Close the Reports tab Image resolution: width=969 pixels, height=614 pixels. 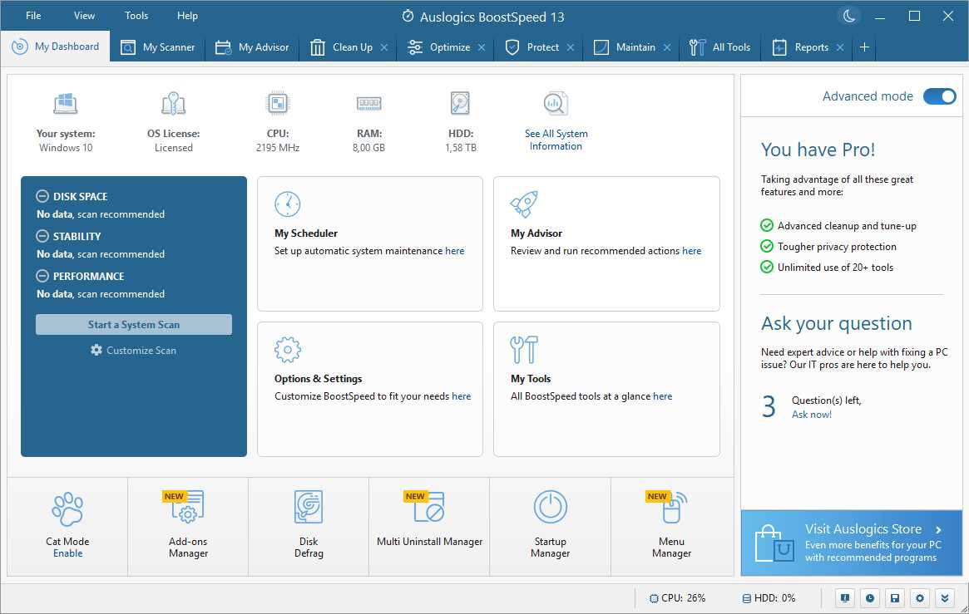(x=840, y=47)
